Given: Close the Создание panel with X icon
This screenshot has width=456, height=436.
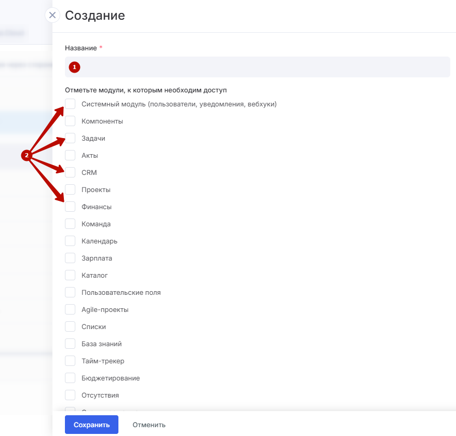Looking at the screenshot, I should 52,15.
